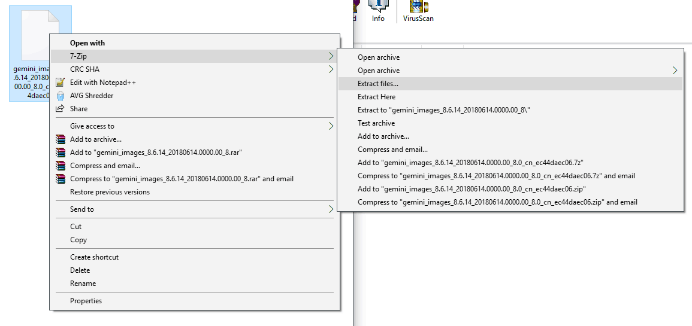Image resolution: width=692 pixels, height=326 pixels.
Task: Choose Restore previous versions
Action: [x=195, y=192]
